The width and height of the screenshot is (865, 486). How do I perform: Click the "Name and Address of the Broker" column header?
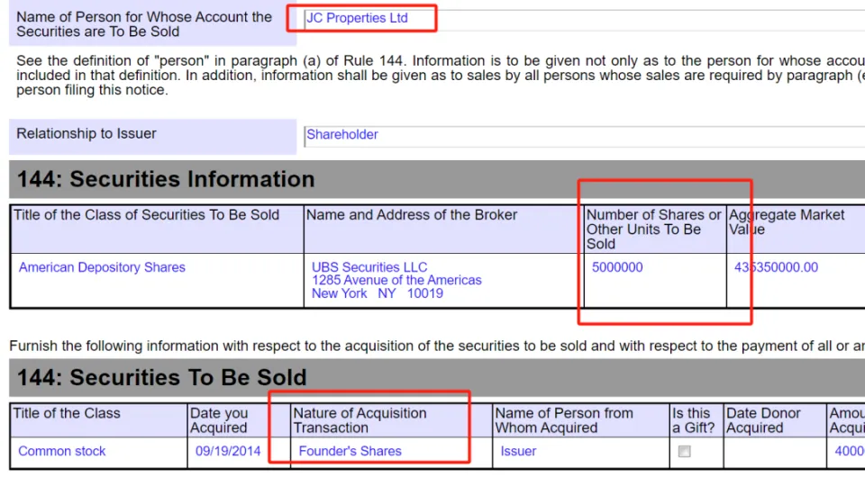click(412, 215)
